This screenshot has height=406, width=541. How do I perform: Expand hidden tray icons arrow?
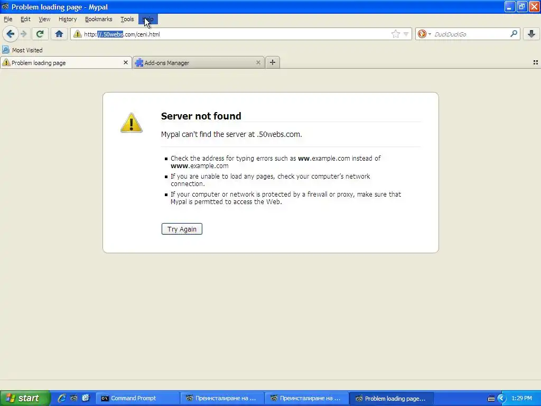pos(501,399)
